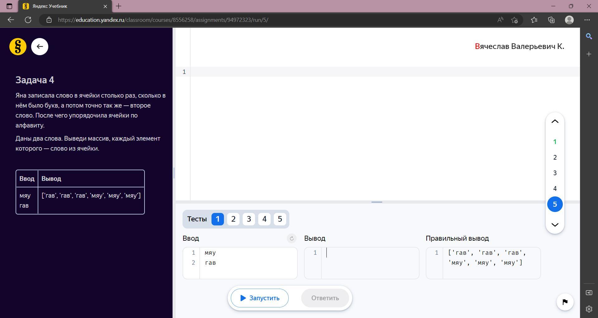Click the Ввод column header in example table
598x318 pixels.
tap(27, 179)
